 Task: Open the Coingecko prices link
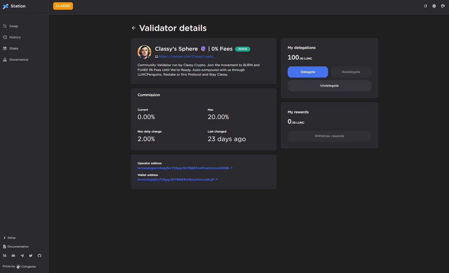click(x=26, y=267)
